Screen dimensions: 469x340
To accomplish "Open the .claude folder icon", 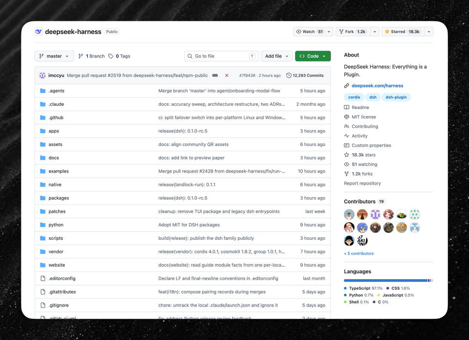I will (43, 104).
